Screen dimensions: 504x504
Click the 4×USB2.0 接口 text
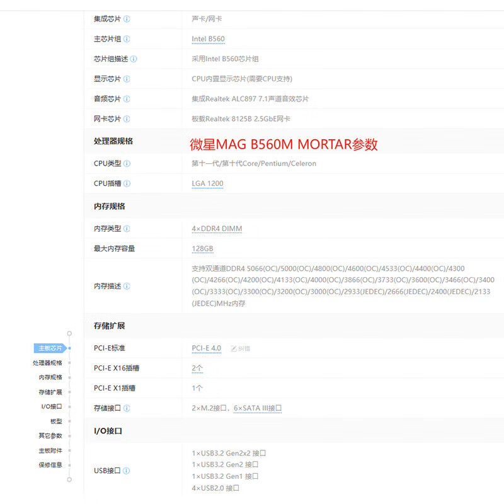pos(215,488)
